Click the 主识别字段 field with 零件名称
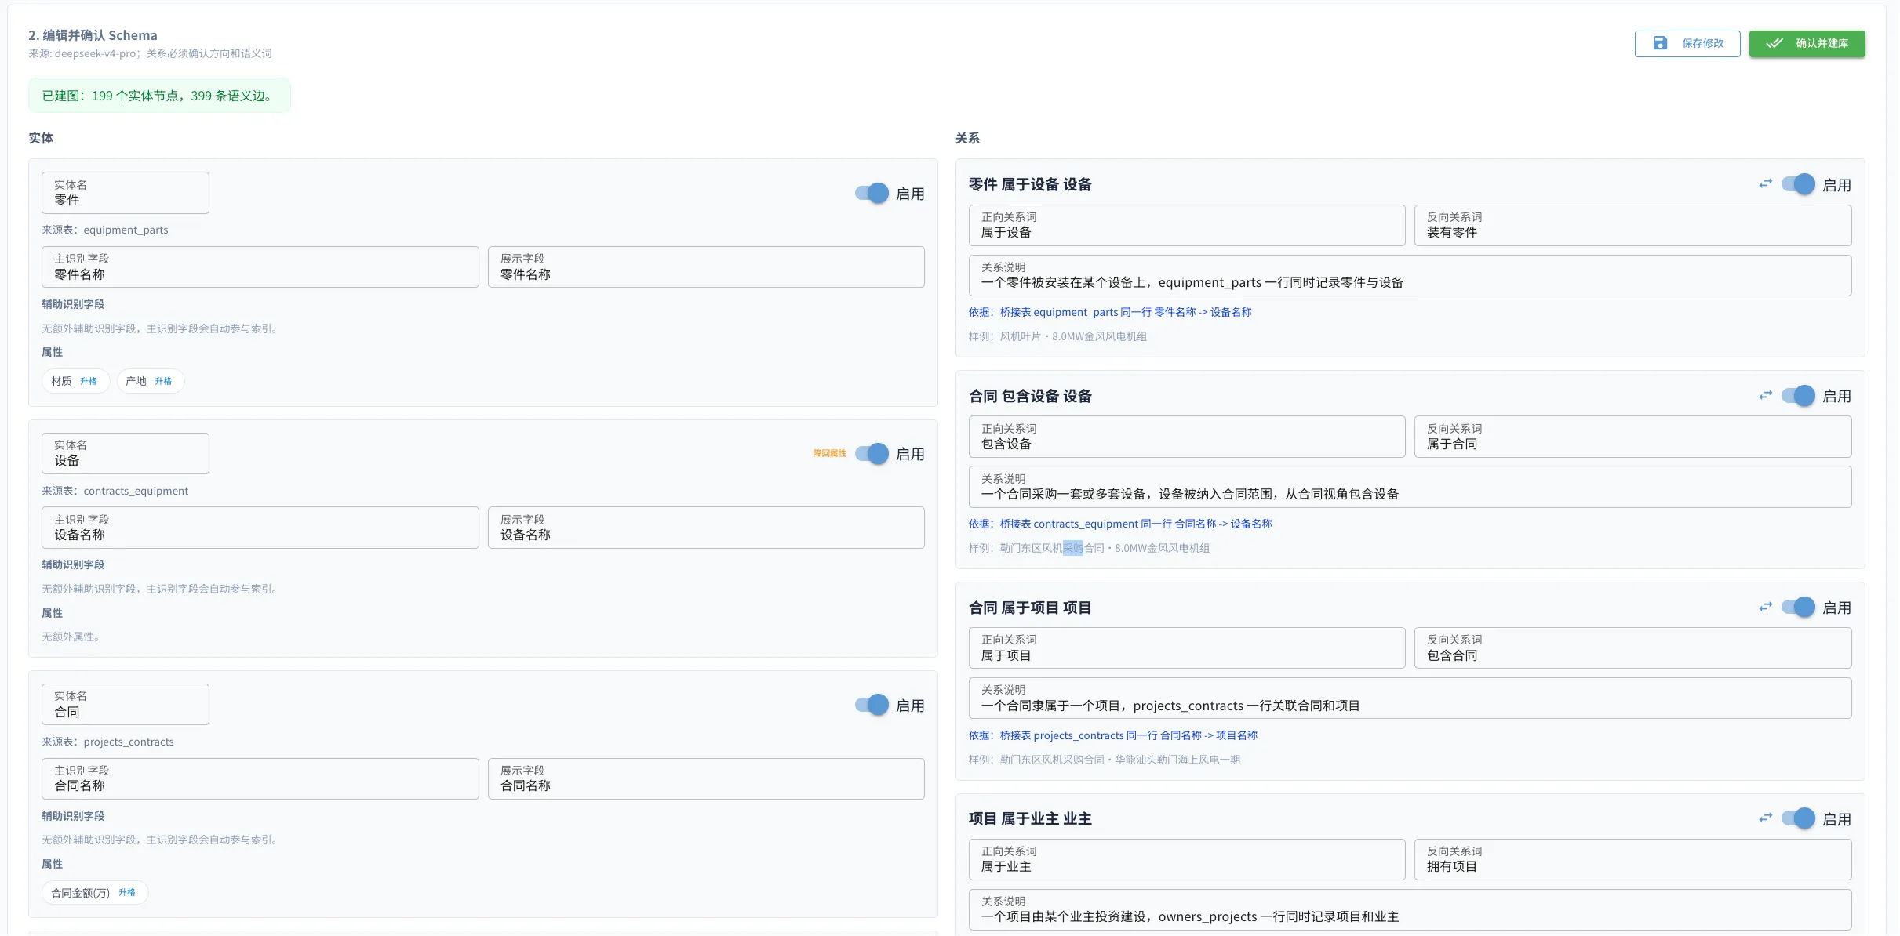This screenshot has width=1900, height=936. [260, 267]
